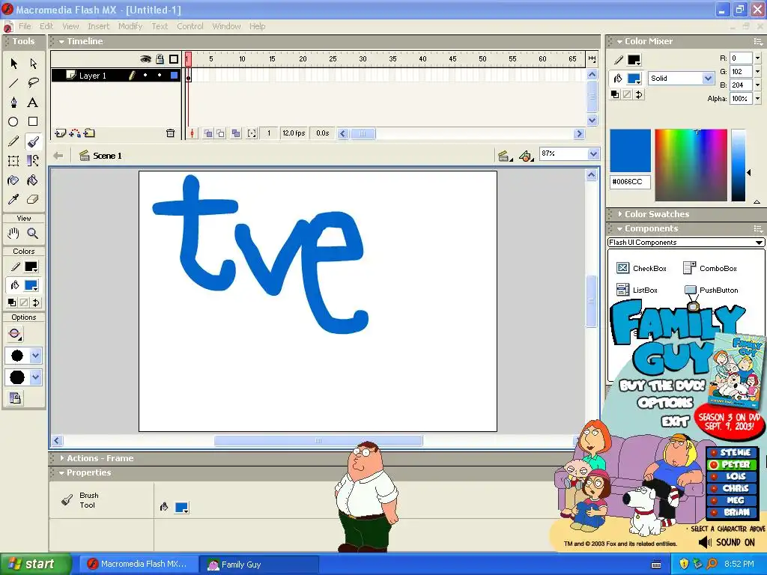Viewport: 767px width, 575px height.
Task: Open the Insert menu
Action: point(99,26)
